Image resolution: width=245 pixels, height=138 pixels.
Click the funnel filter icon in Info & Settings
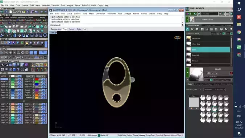(x=18, y=69)
